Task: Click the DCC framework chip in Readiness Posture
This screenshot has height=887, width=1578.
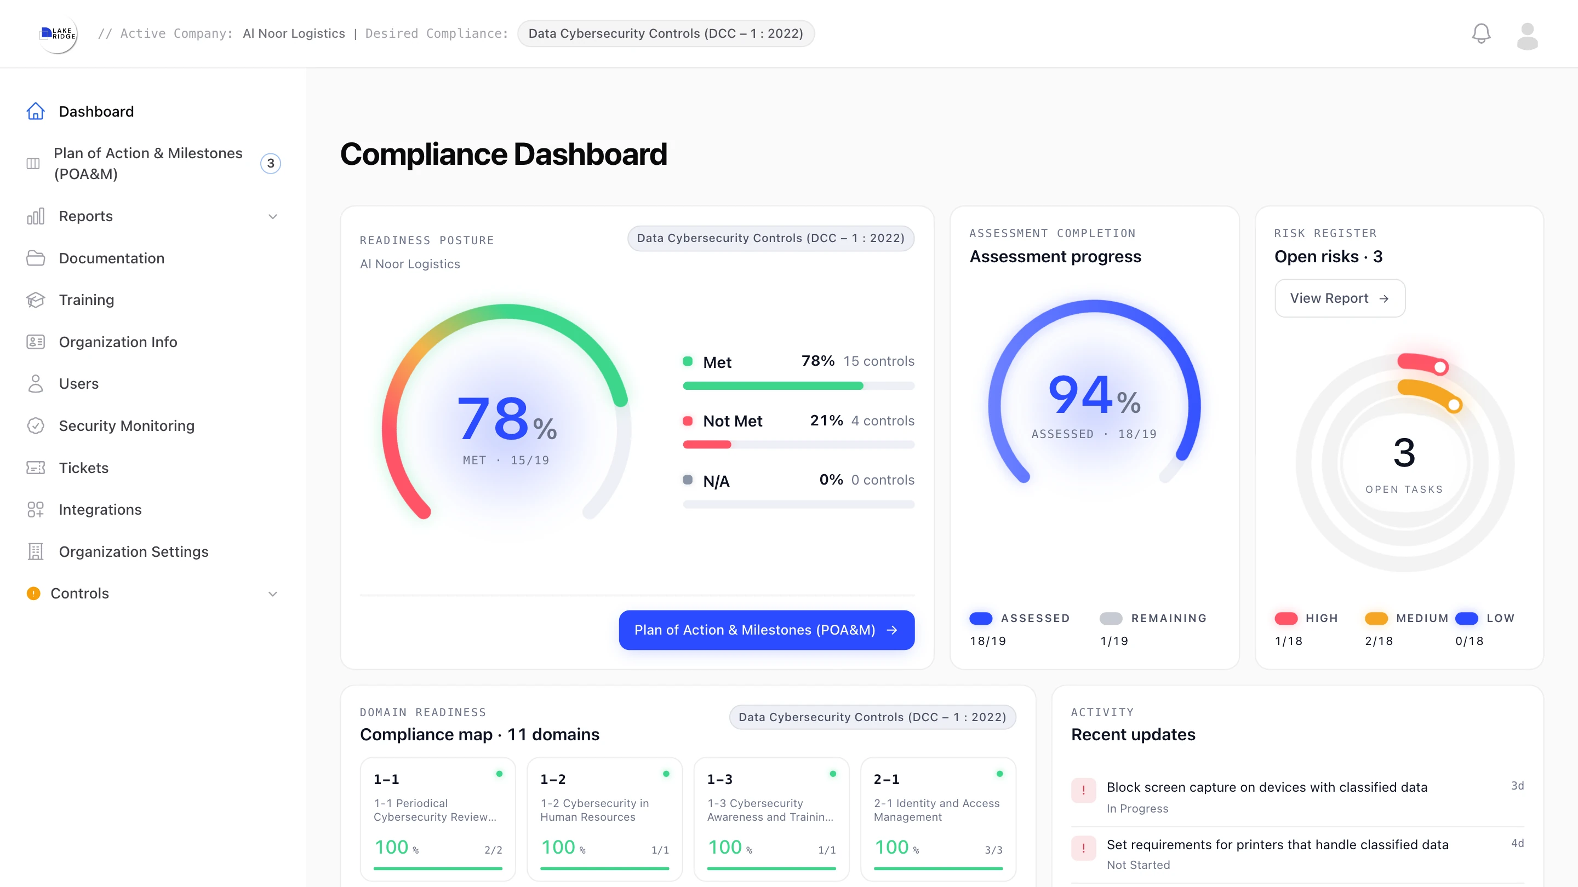Action: click(770, 238)
